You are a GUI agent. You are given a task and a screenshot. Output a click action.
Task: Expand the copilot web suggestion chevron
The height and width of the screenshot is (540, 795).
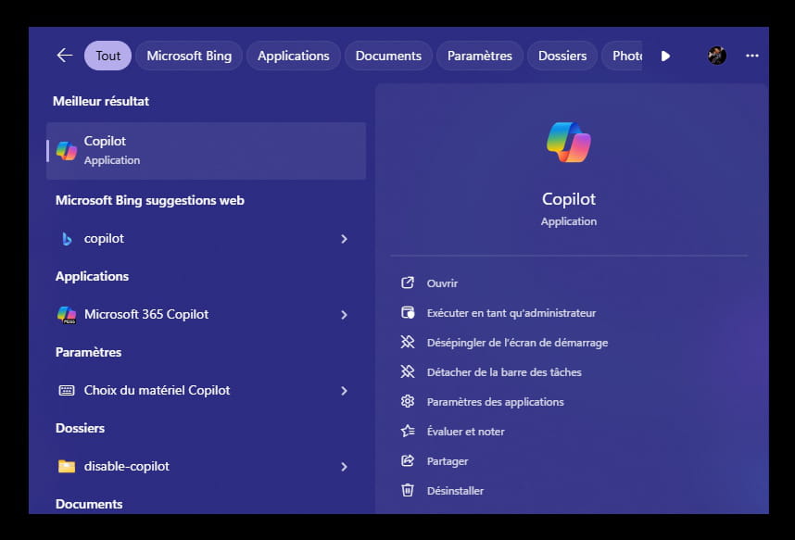pyautogui.click(x=345, y=239)
